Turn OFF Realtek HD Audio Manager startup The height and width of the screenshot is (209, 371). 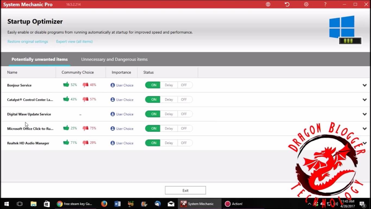[184, 143]
